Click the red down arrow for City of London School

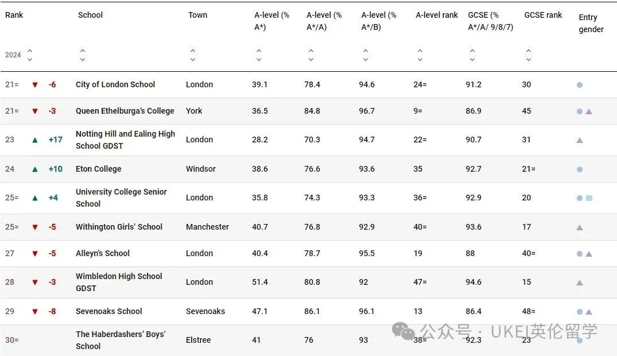click(35, 85)
